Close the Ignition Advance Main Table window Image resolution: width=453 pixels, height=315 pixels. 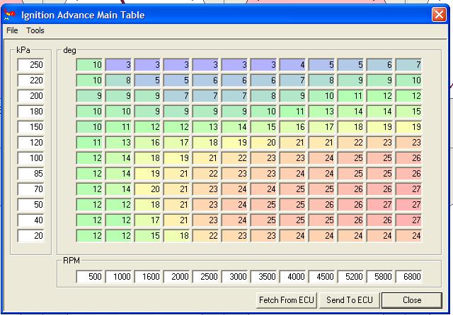point(439,14)
